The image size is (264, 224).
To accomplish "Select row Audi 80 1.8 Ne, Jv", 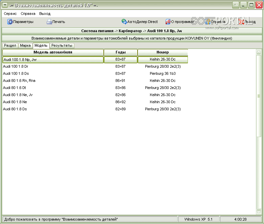I will [x=95, y=95].
